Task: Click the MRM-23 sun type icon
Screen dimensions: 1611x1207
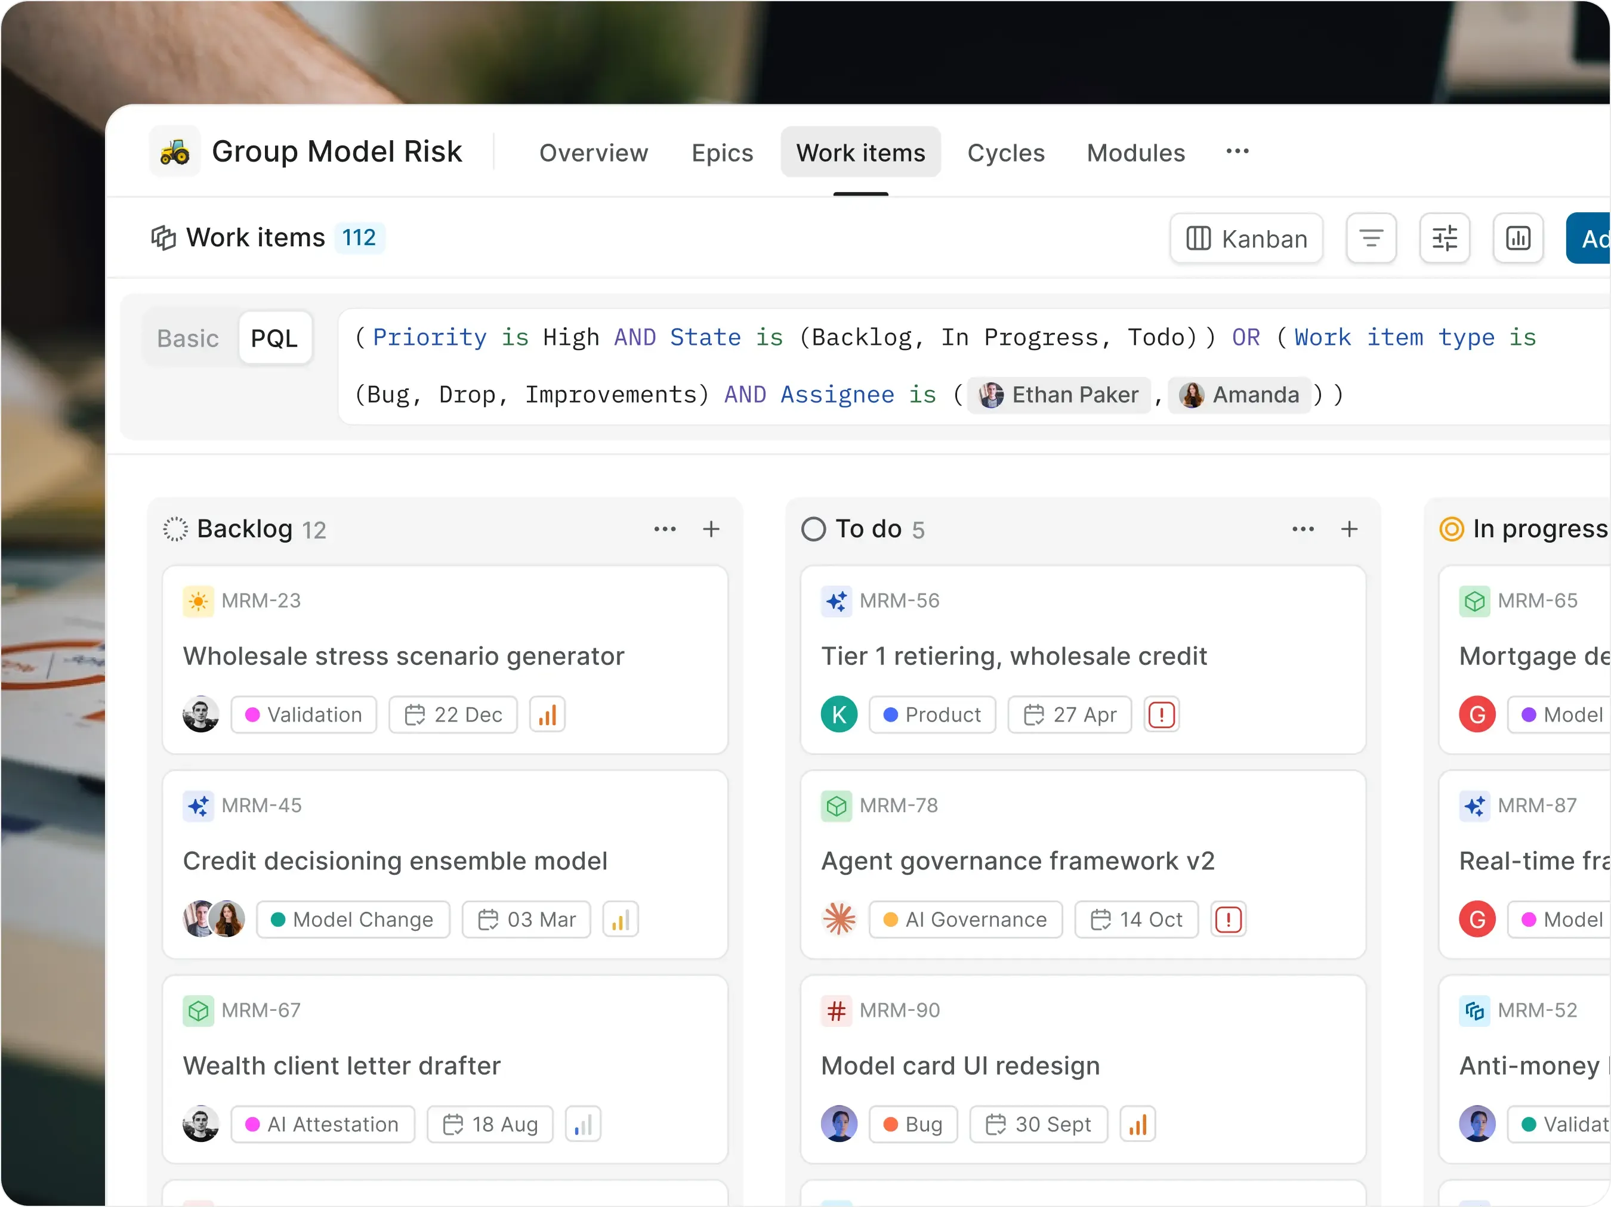Action: point(198,601)
